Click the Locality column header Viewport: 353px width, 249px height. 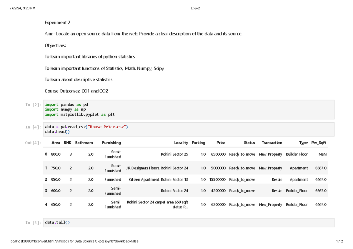click(x=181, y=143)
